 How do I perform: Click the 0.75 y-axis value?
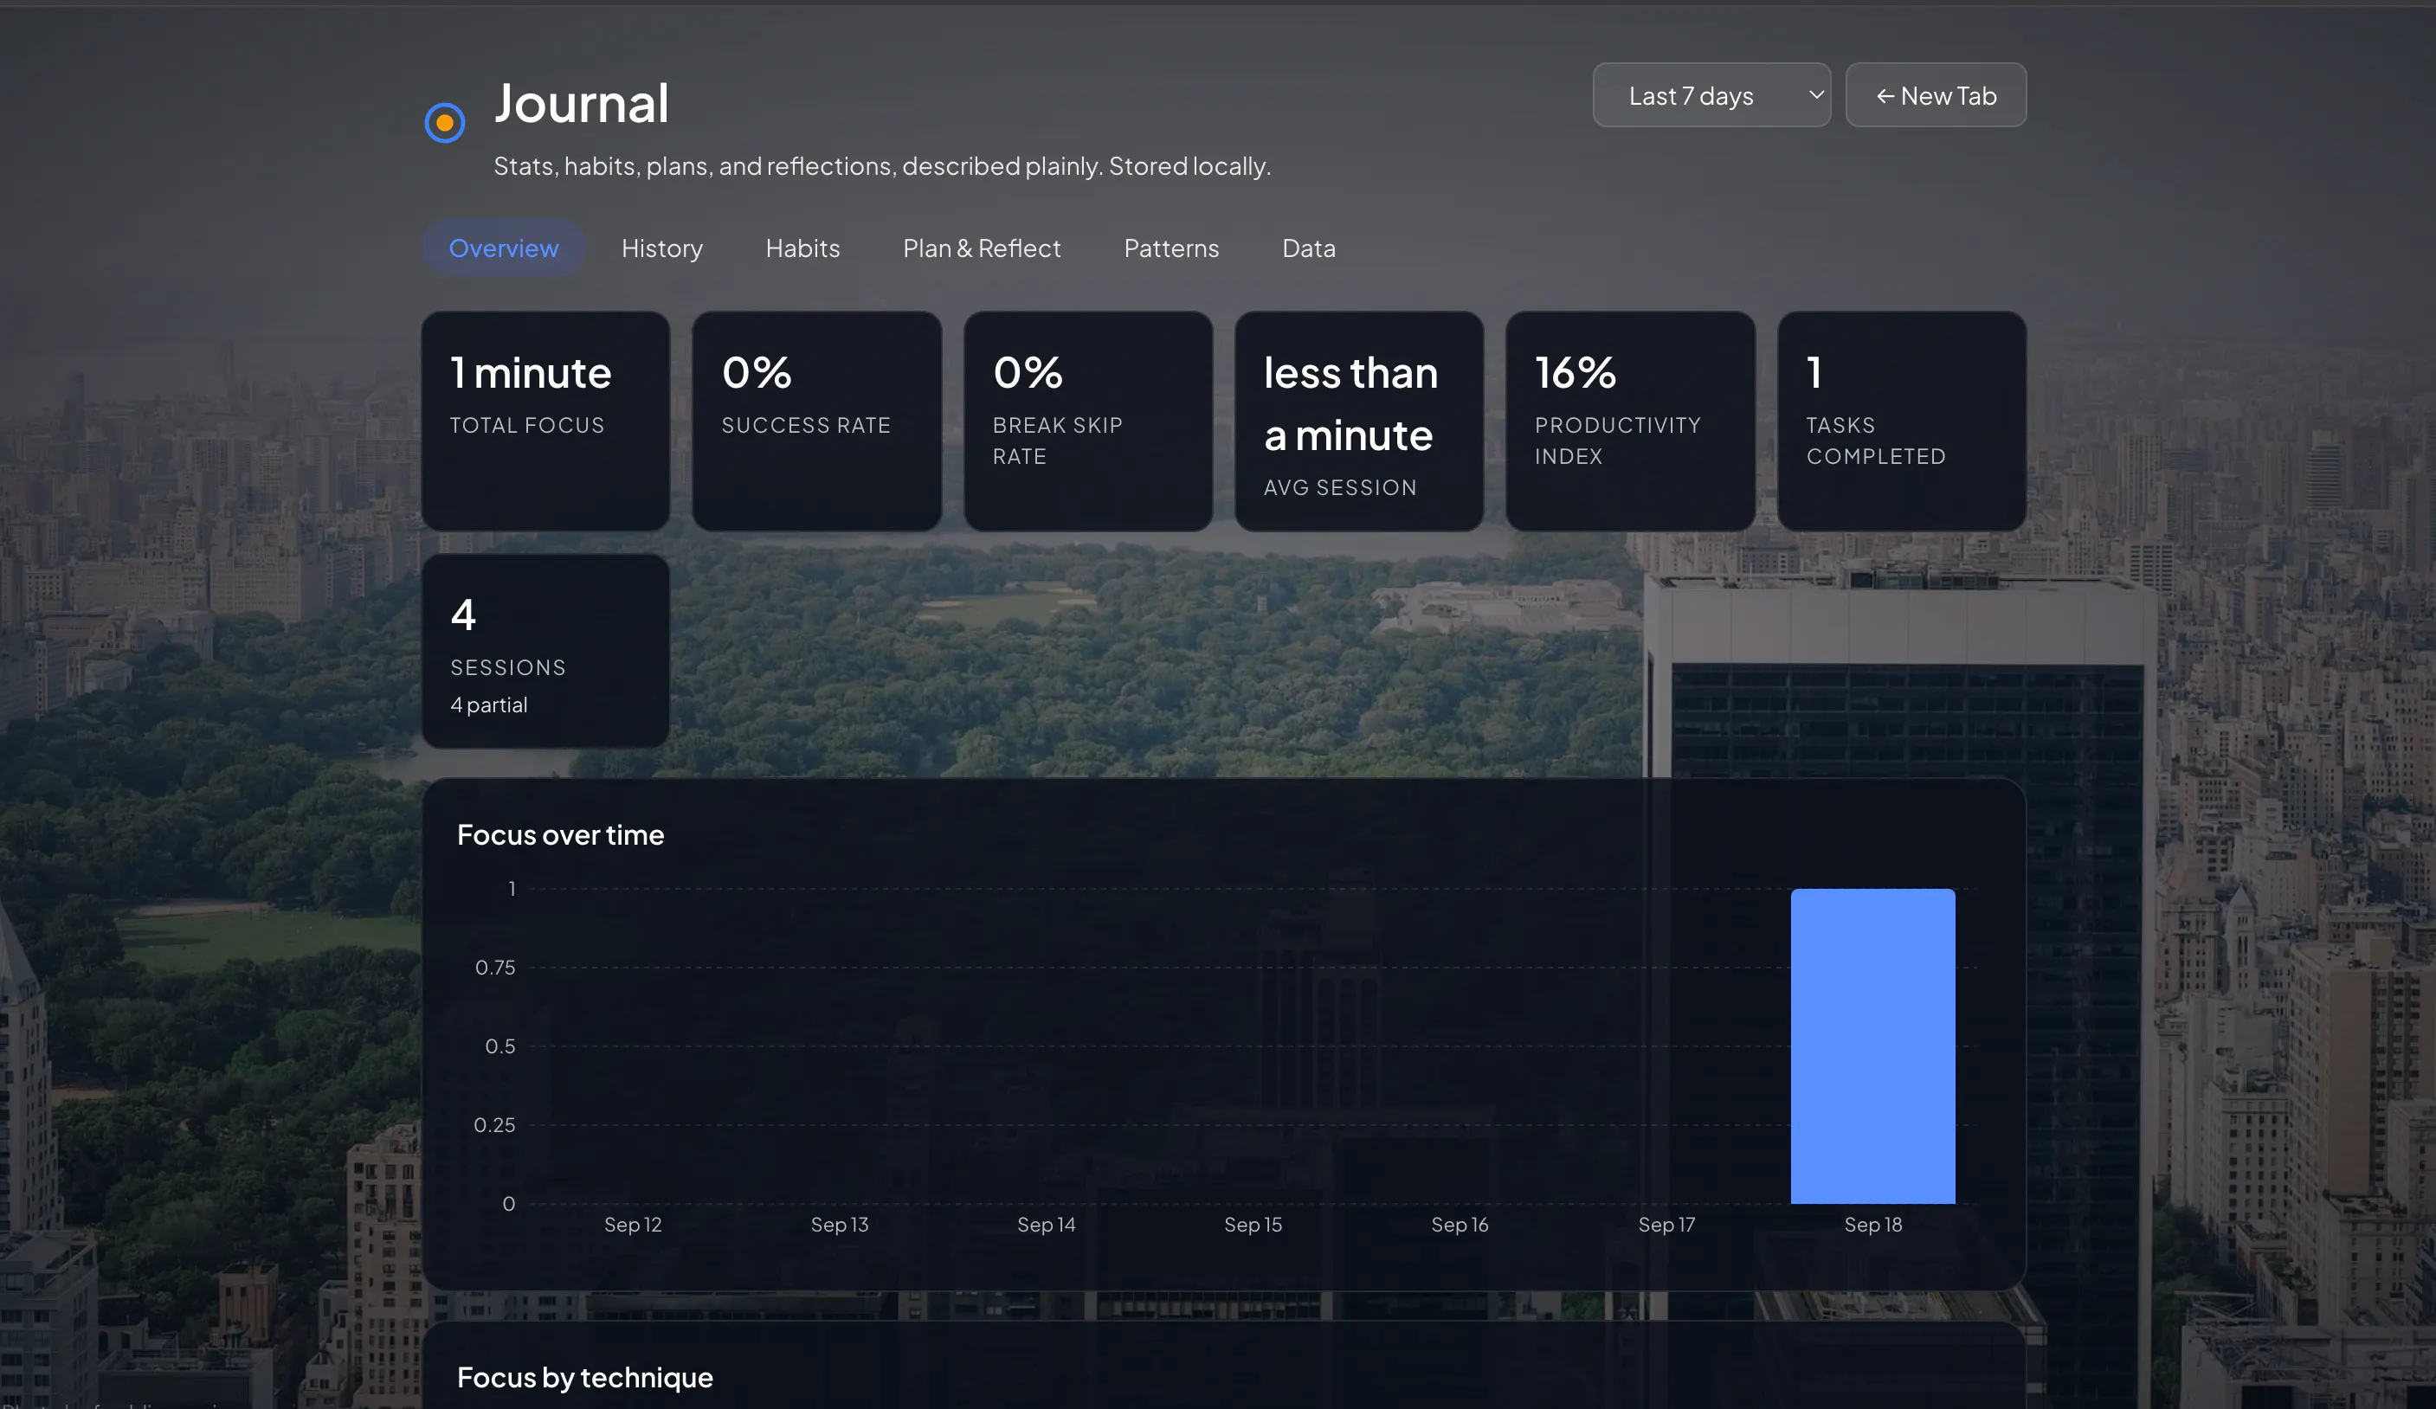point(495,968)
